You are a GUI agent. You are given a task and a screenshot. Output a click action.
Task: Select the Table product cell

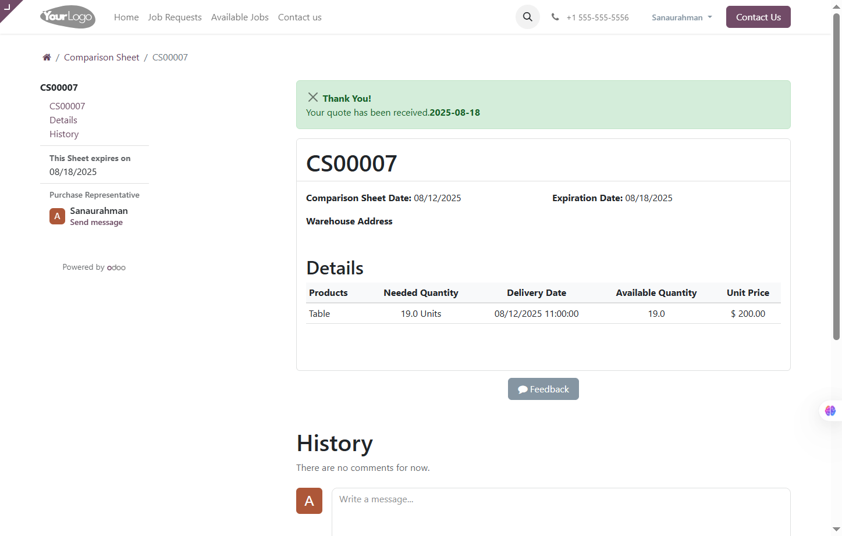(x=319, y=313)
